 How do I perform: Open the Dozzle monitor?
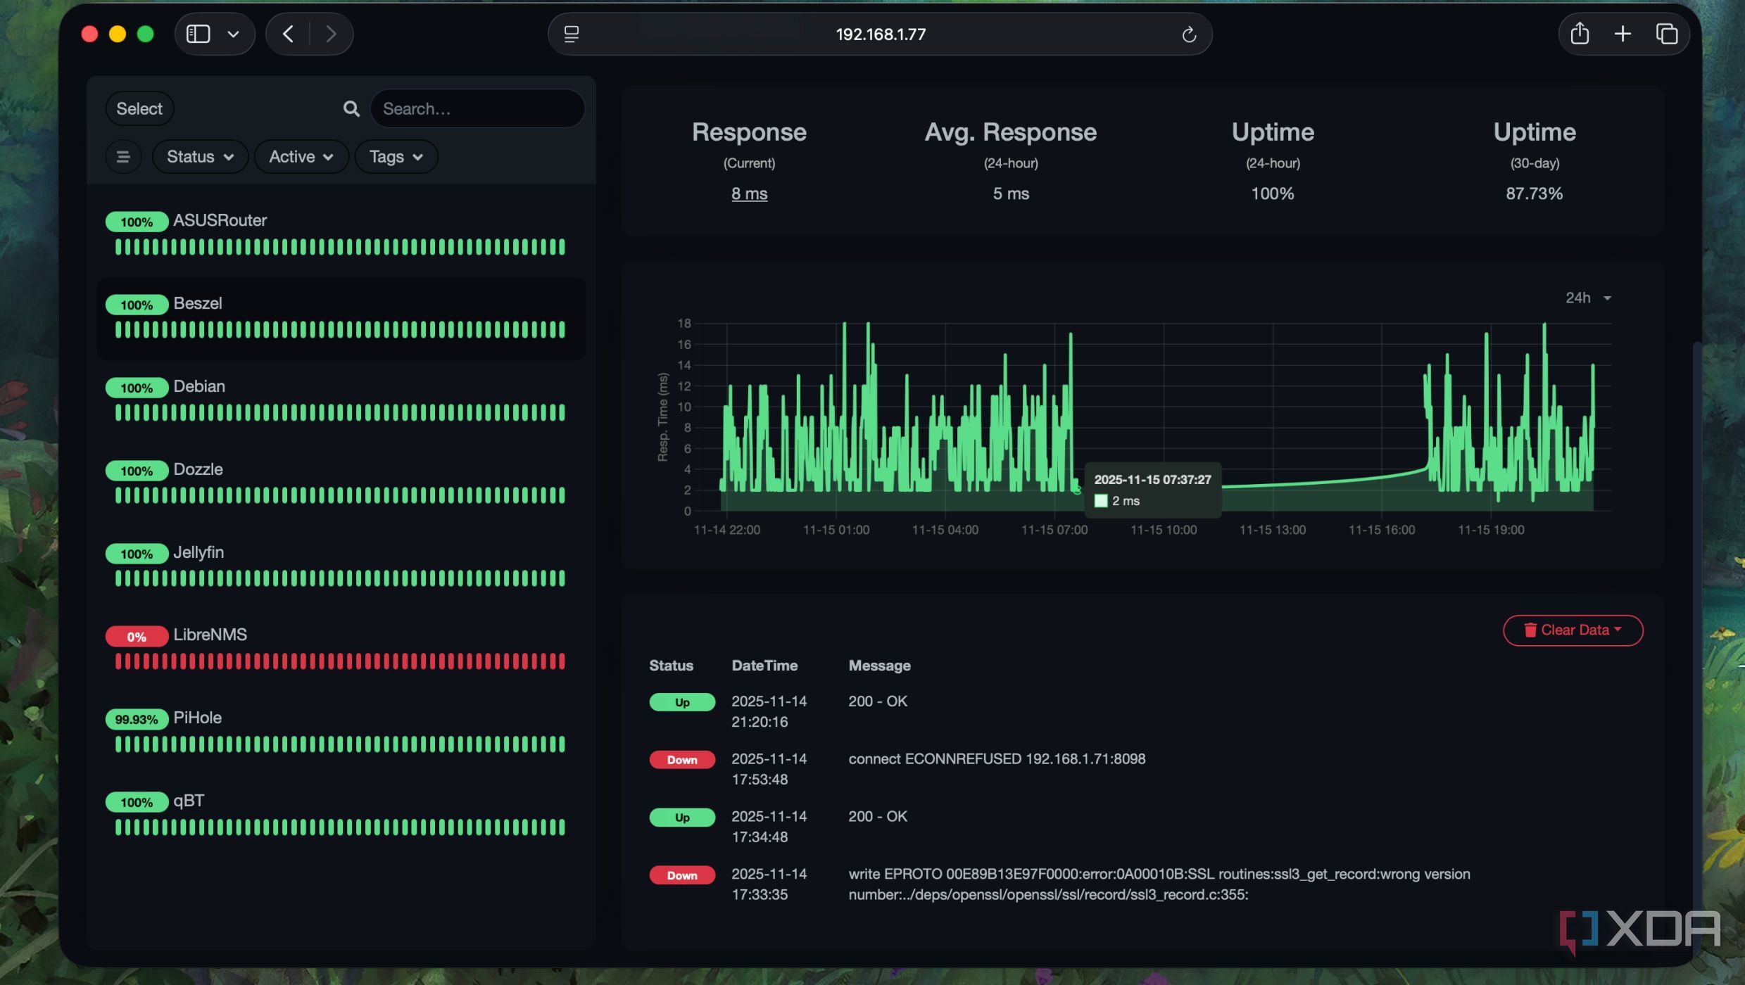tap(341, 485)
